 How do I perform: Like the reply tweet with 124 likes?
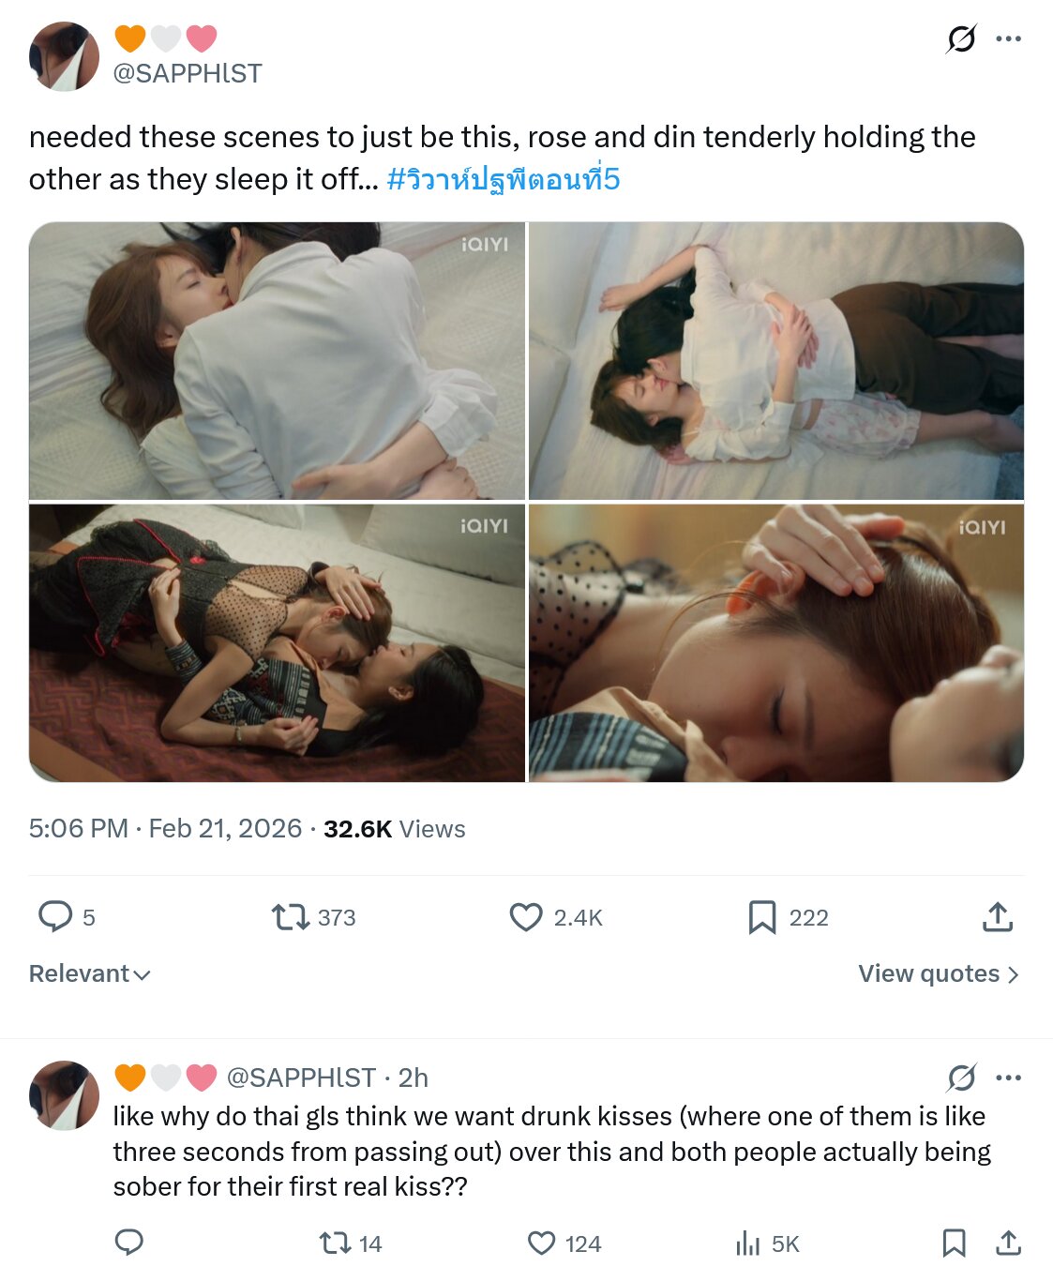[542, 1243]
